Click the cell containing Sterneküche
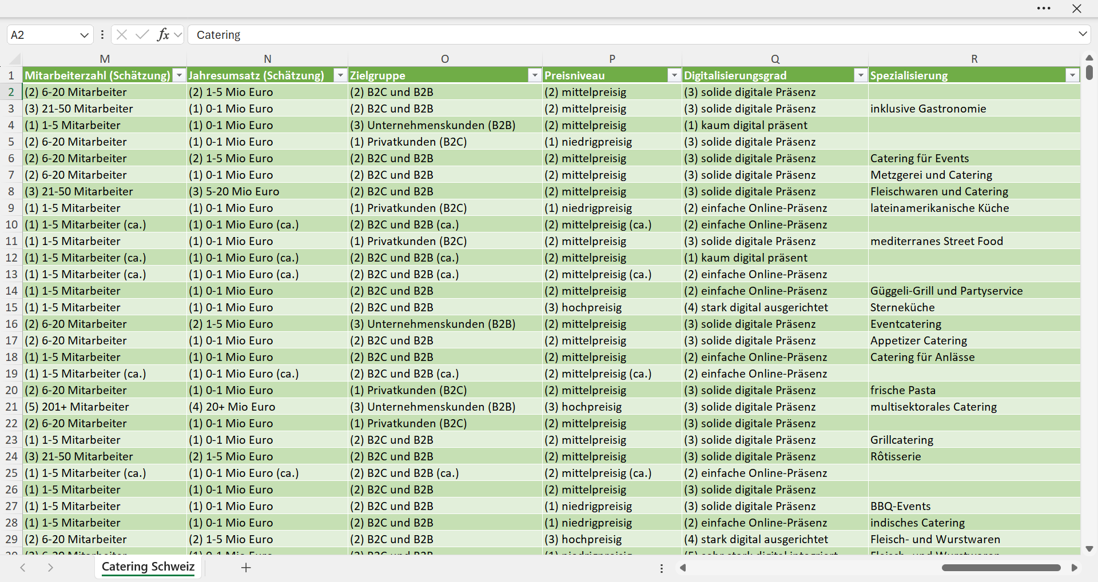Viewport: 1098px width, 582px height. click(x=974, y=307)
